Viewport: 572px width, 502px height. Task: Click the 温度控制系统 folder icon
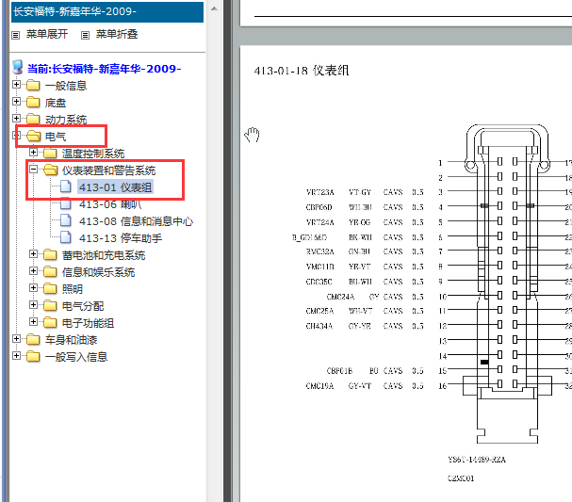point(50,154)
